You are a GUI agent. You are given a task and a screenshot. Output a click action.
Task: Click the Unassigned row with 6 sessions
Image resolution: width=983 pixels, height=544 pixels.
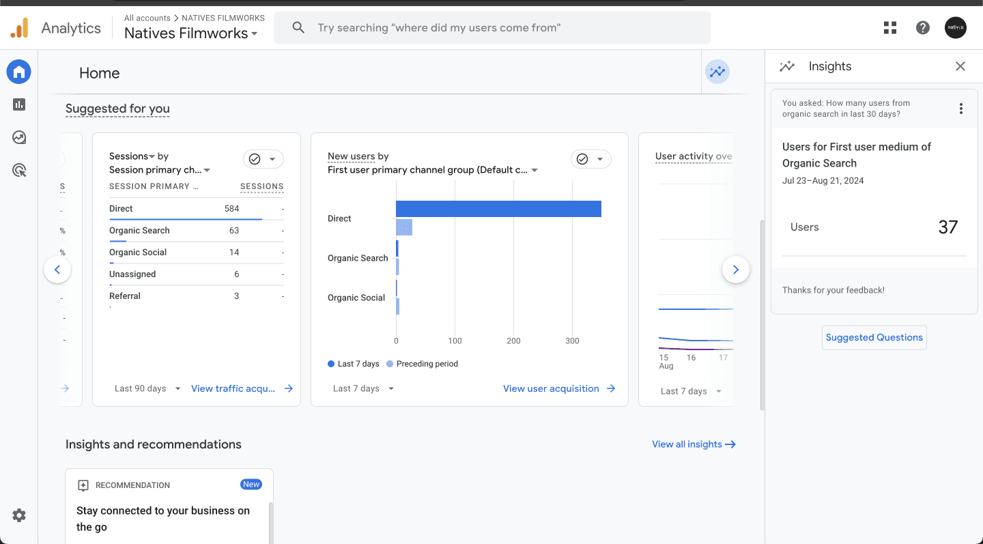[x=197, y=274]
